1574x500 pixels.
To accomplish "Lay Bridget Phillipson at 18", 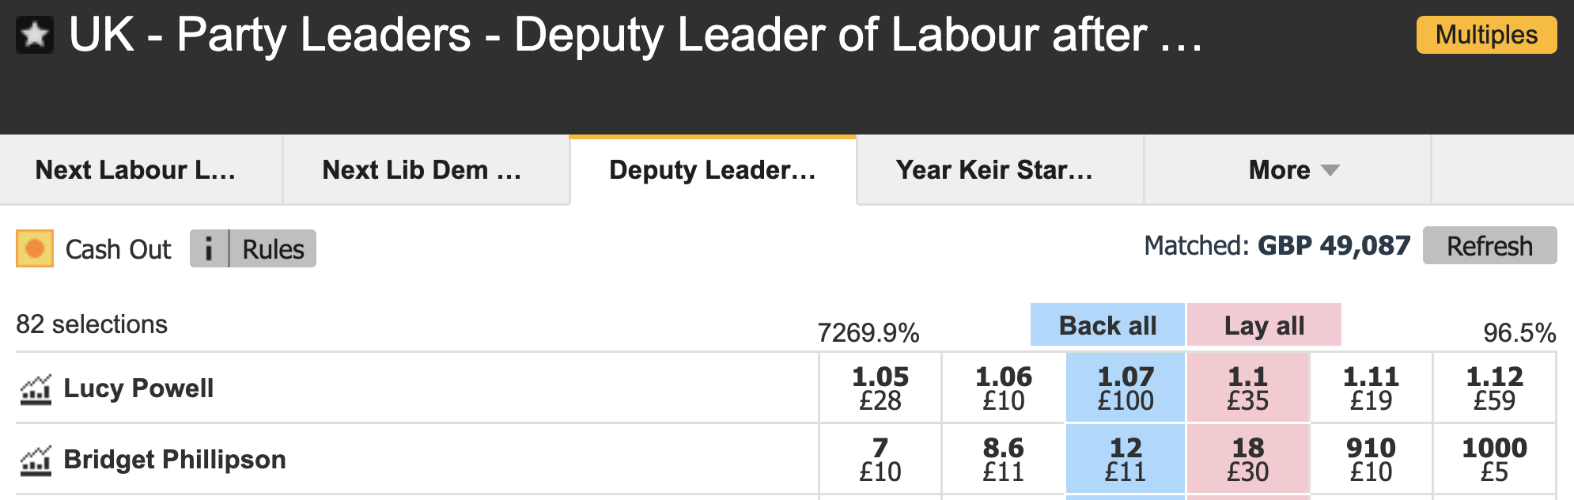I will tap(1248, 459).
